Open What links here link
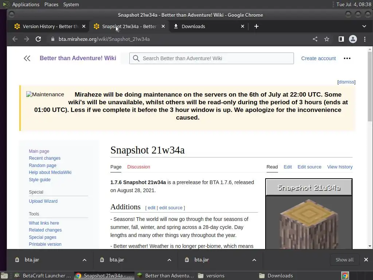The width and height of the screenshot is (373, 280). (44, 223)
